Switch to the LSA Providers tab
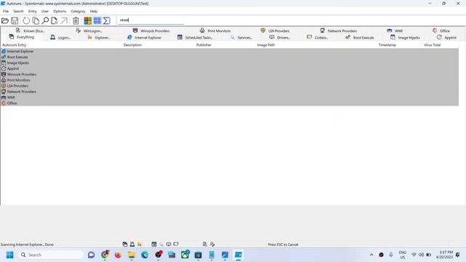 point(275,31)
